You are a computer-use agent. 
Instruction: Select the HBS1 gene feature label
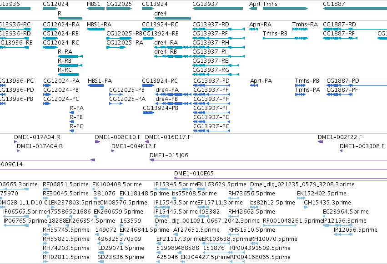(94, 4)
